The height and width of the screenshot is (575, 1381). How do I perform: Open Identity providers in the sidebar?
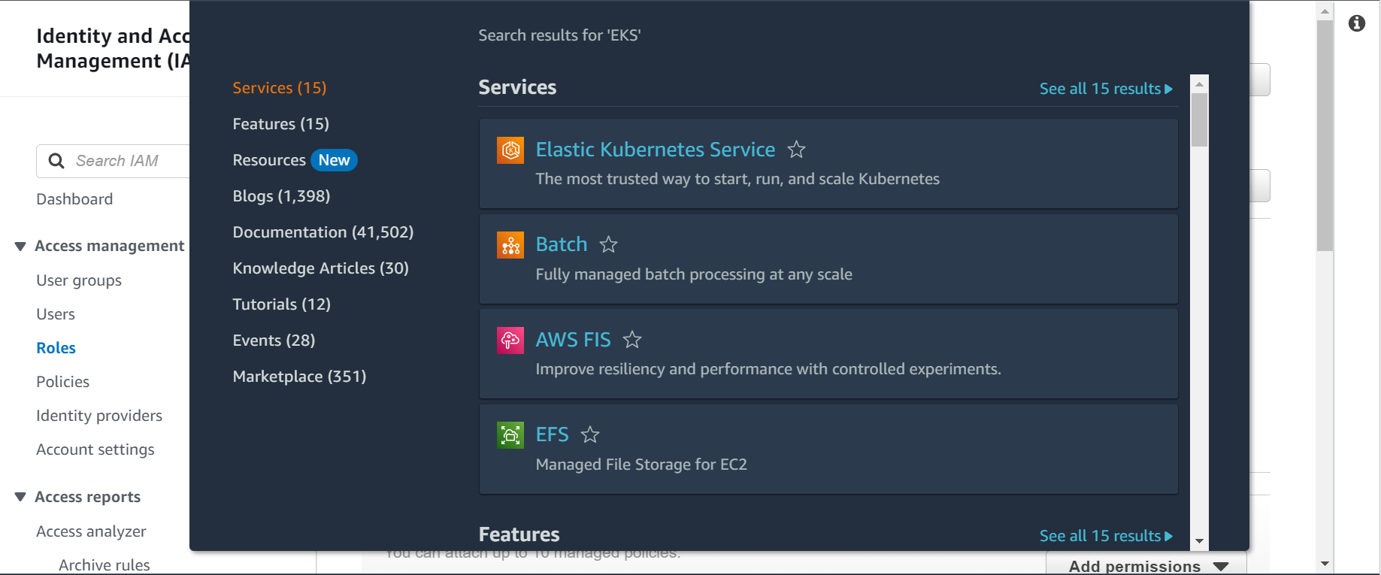pos(99,416)
